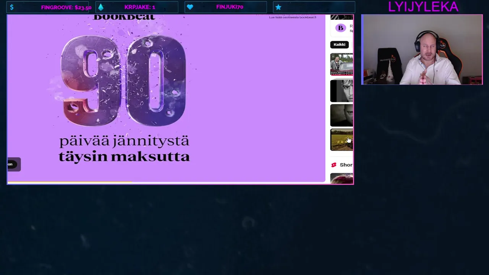The width and height of the screenshot is (489, 275).
Task: Click the 'Lue lisää osoitteesta bookbeat.fi' text
Action: pos(292,17)
